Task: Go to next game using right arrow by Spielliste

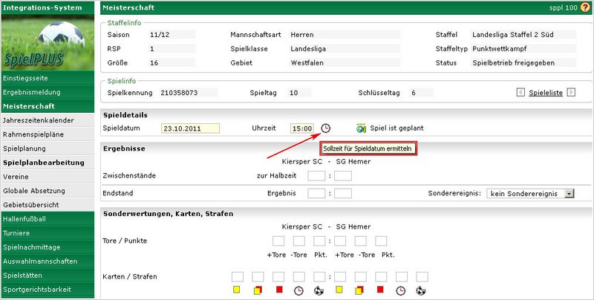Action: coord(571,93)
